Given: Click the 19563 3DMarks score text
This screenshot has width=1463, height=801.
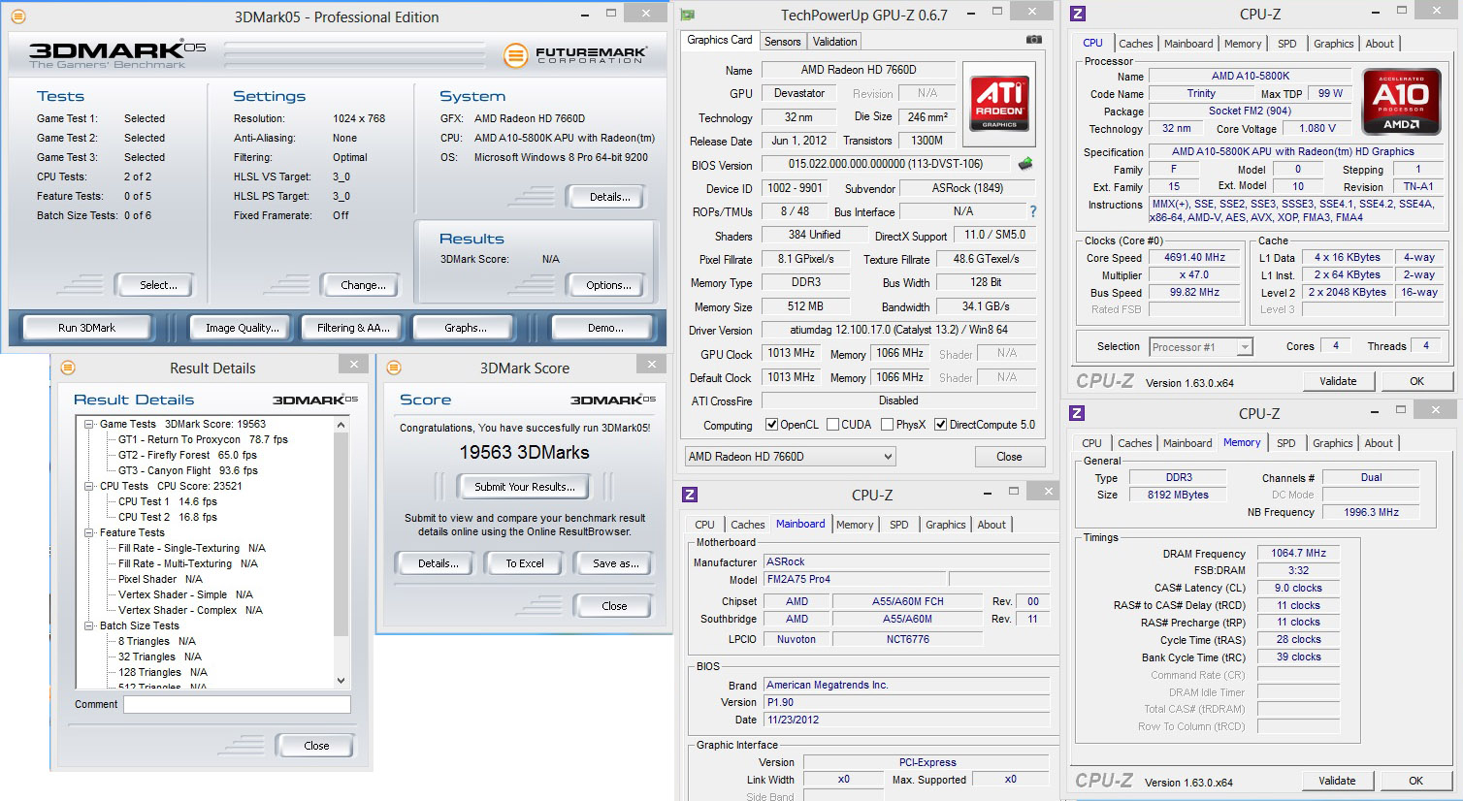Looking at the screenshot, I should pyautogui.click(x=525, y=453).
